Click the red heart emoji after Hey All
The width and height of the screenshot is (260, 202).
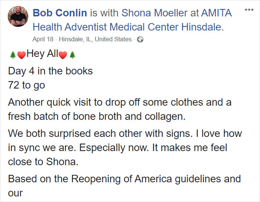click(63, 55)
